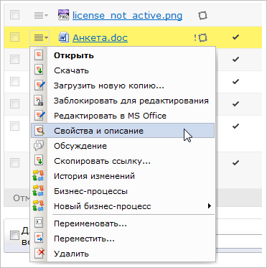The image size is (267, 268).
Task: Expand the Новый бизнес-процесс submenu arrow
Action: 210,205
